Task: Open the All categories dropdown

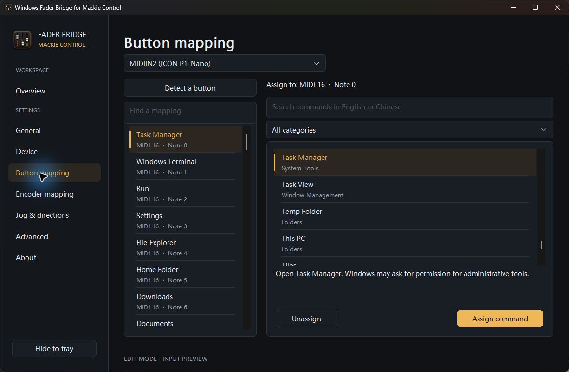Action: coord(409,130)
